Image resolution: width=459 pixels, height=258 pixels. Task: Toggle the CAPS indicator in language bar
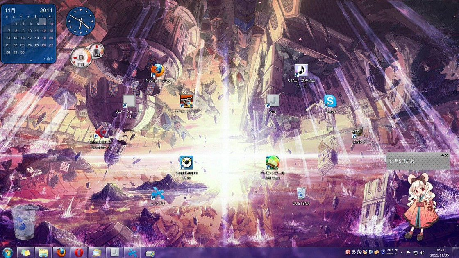tap(390, 250)
